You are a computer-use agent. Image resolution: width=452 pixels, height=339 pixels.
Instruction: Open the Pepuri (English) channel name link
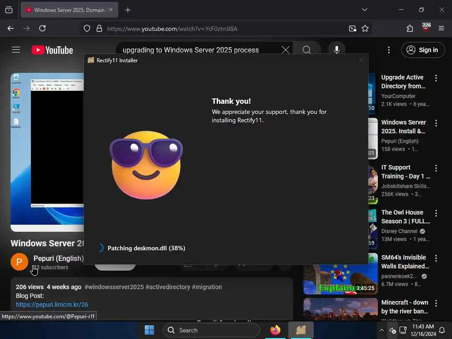59,258
